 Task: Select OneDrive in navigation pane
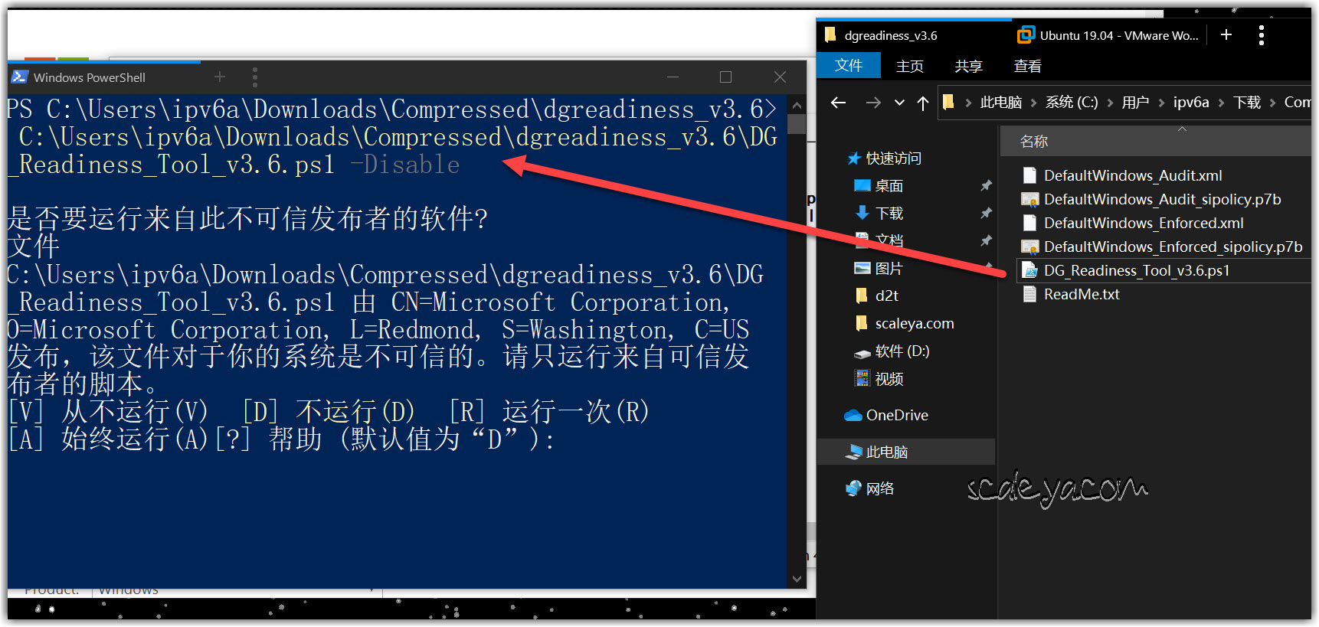[896, 416]
